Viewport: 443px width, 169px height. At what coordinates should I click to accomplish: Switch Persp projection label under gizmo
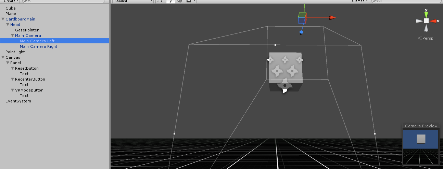(x=426, y=38)
